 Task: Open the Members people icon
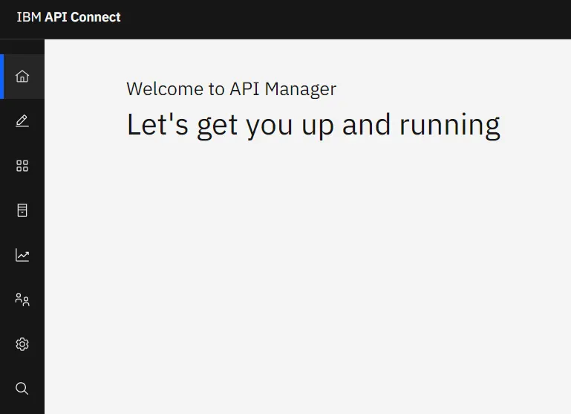click(x=22, y=300)
